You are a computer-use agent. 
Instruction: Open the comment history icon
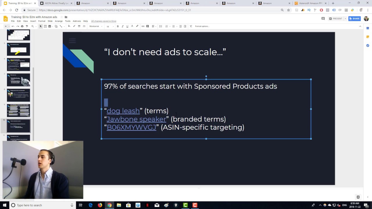click(x=323, y=19)
